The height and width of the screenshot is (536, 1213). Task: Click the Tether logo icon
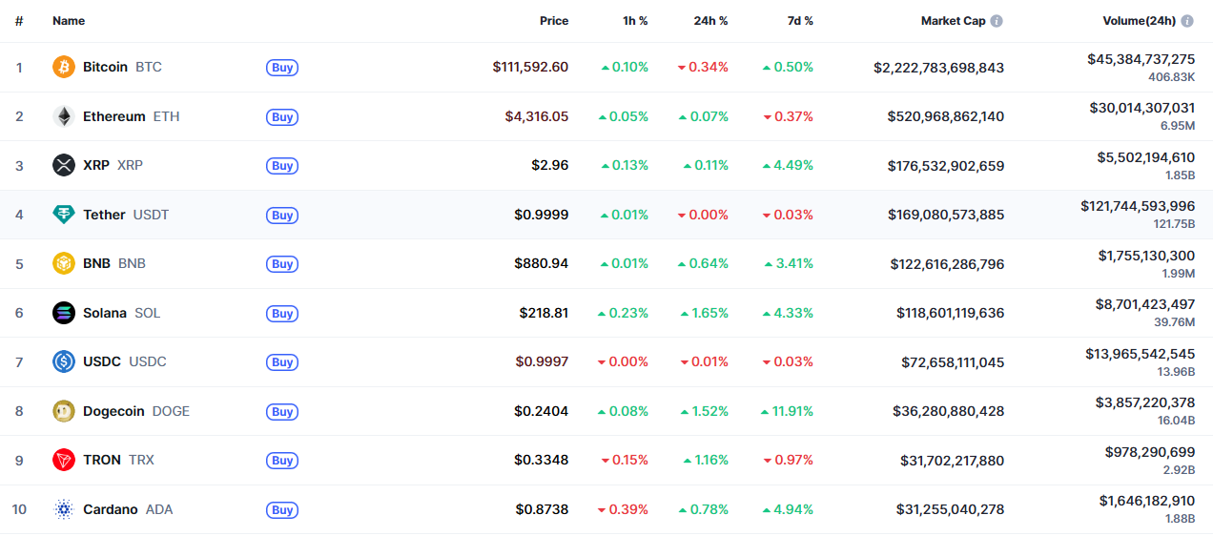[64, 215]
